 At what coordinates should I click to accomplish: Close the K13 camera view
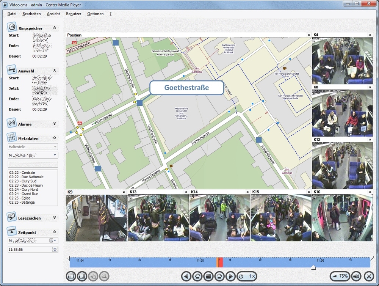pyautogui.click(x=186, y=192)
